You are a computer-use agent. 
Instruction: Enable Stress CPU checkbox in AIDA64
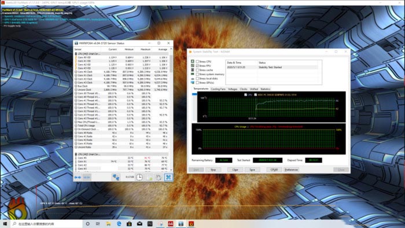click(197, 61)
